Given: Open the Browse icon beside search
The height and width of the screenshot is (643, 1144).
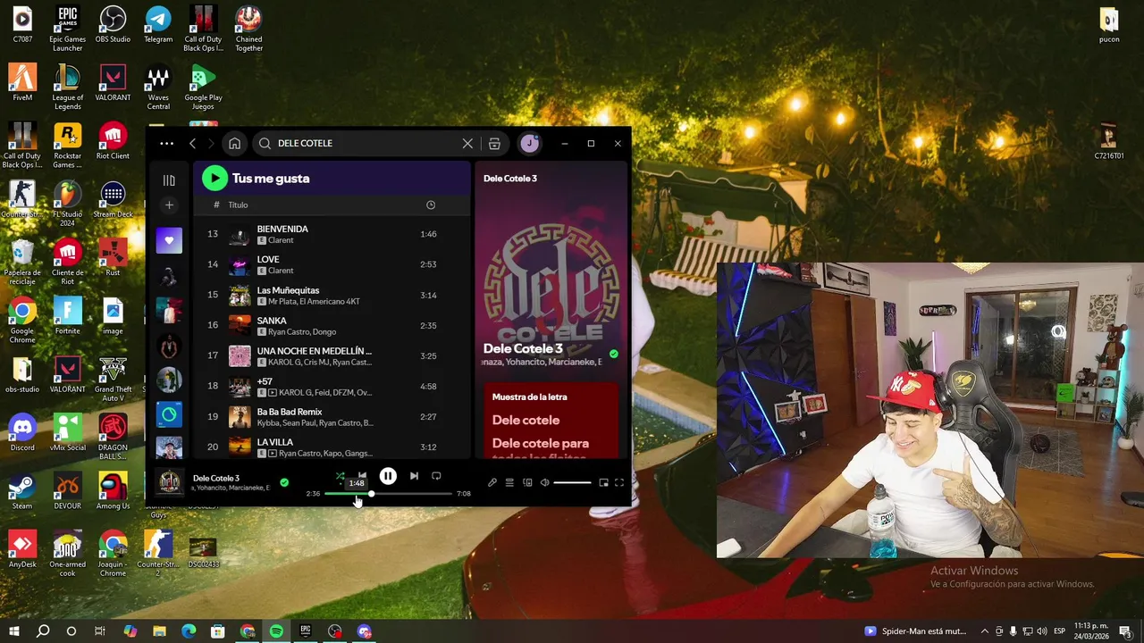Looking at the screenshot, I should [x=494, y=144].
